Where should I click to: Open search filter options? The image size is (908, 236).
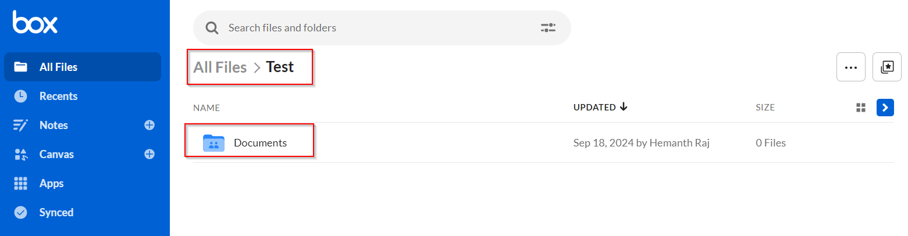(x=548, y=28)
